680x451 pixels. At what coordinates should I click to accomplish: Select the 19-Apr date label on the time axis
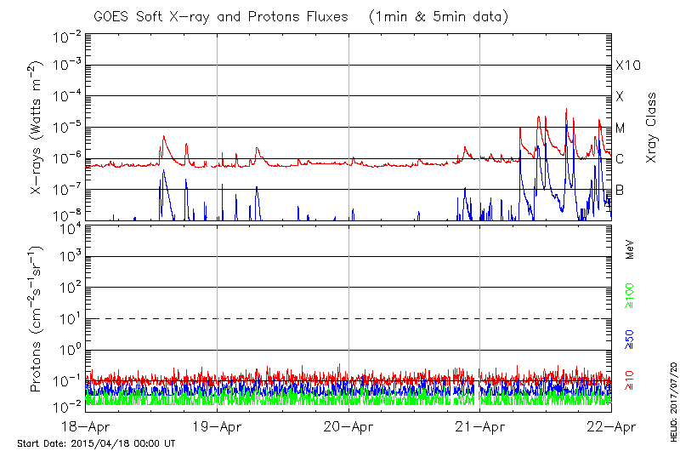(218, 427)
